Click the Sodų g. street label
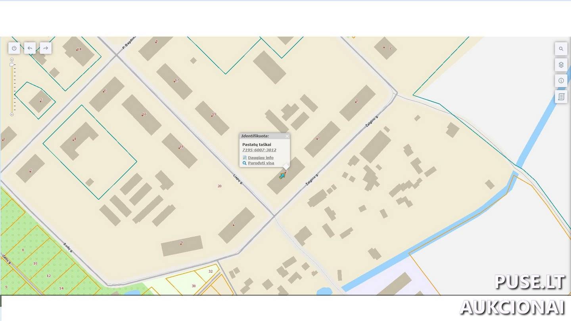571x321 pixels. click(68, 248)
